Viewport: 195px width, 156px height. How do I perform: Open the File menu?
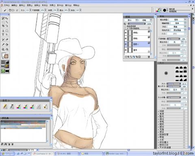[x=6, y=5]
